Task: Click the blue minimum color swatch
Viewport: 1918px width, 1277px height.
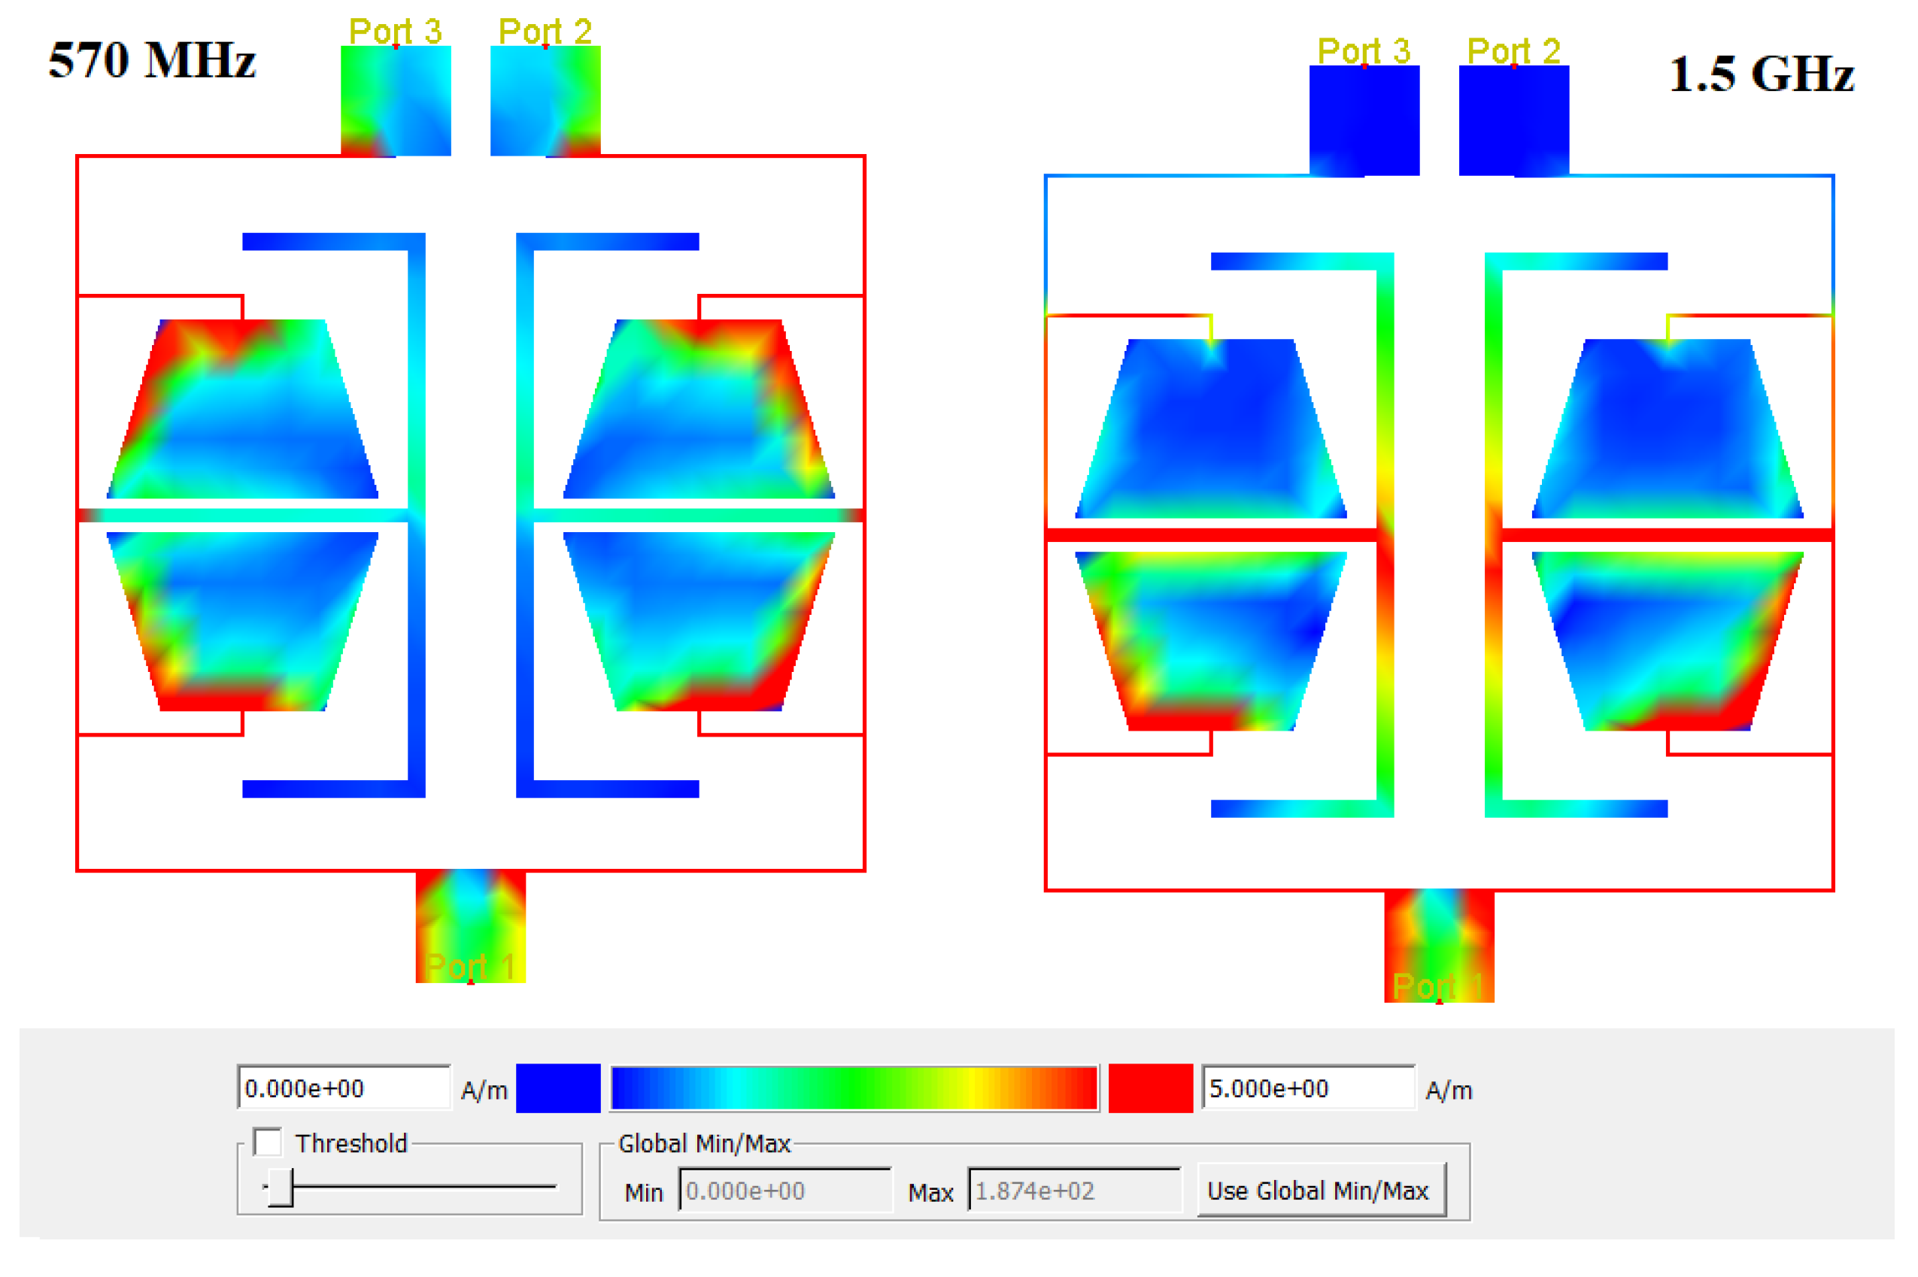Action: pos(558,1088)
